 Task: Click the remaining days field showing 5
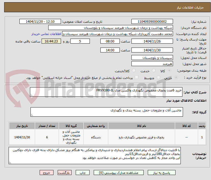point(80,41)
